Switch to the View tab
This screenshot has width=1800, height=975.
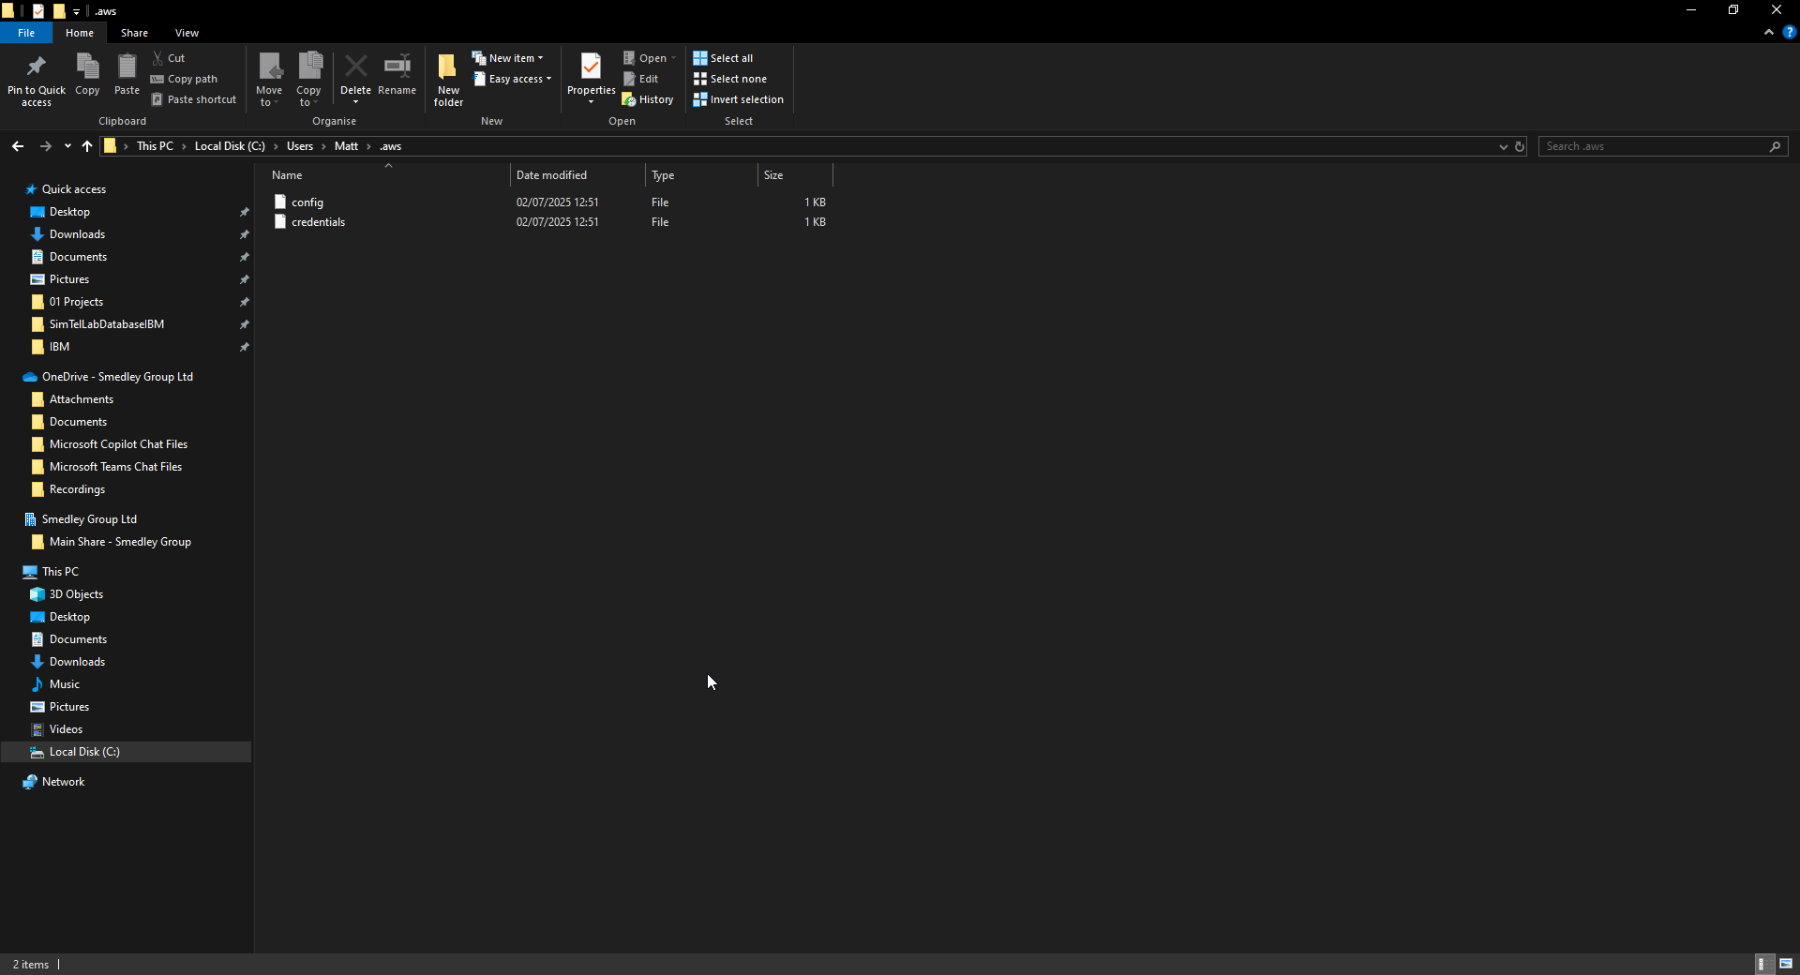[x=187, y=33]
